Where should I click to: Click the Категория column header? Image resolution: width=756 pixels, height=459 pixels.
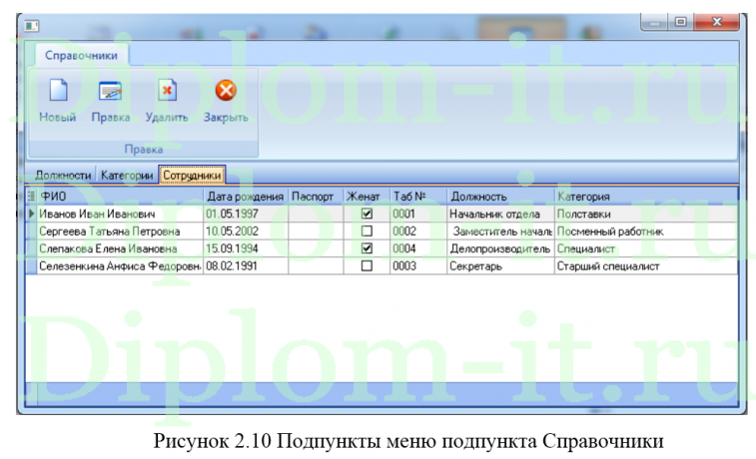(x=646, y=197)
